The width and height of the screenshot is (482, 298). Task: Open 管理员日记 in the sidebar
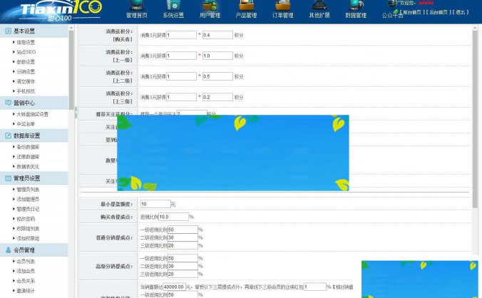pos(28,209)
